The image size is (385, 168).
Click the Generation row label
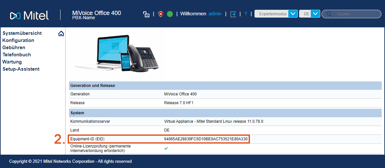click(80, 94)
